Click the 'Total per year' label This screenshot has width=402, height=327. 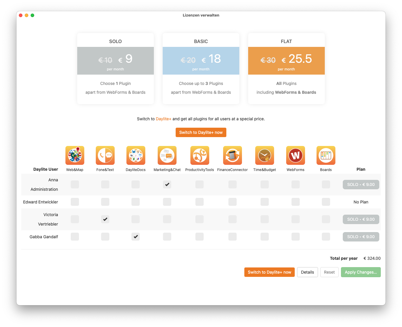(344, 258)
